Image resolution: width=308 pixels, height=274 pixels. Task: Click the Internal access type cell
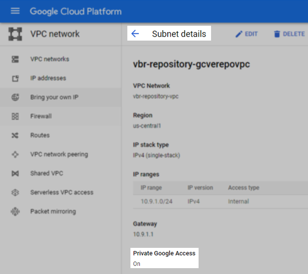tap(238, 201)
